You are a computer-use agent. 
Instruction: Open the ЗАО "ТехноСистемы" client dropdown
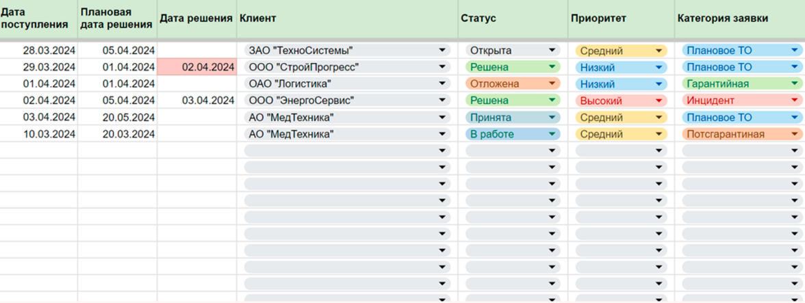[x=346, y=51]
